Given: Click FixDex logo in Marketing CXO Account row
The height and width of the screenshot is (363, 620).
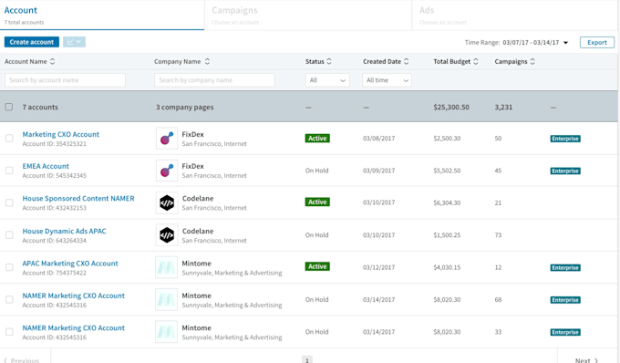Looking at the screenshot, I should (x=167, y=138).
